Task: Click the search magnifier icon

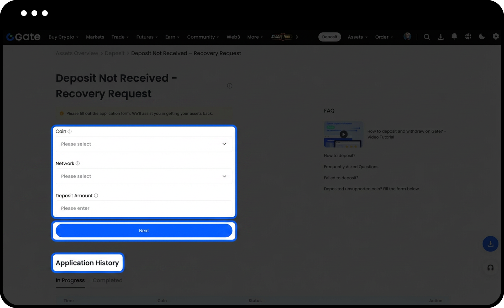Action: click(x=427, y=37)
